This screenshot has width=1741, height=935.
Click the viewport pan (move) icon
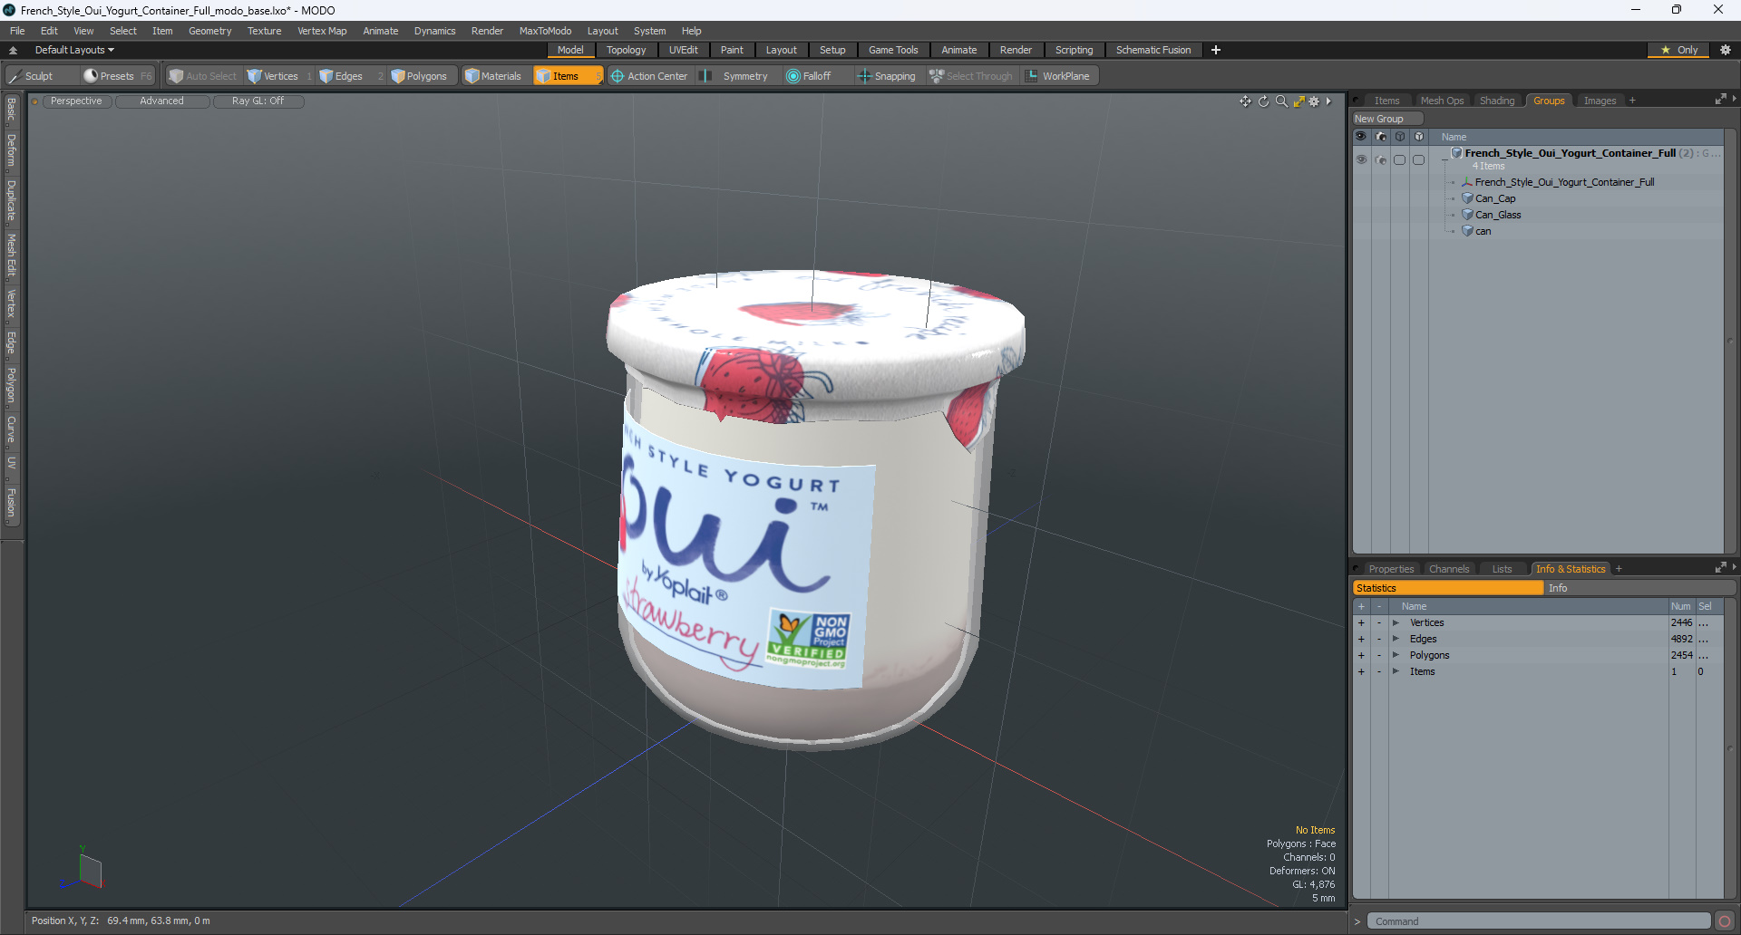point(1245,101)
